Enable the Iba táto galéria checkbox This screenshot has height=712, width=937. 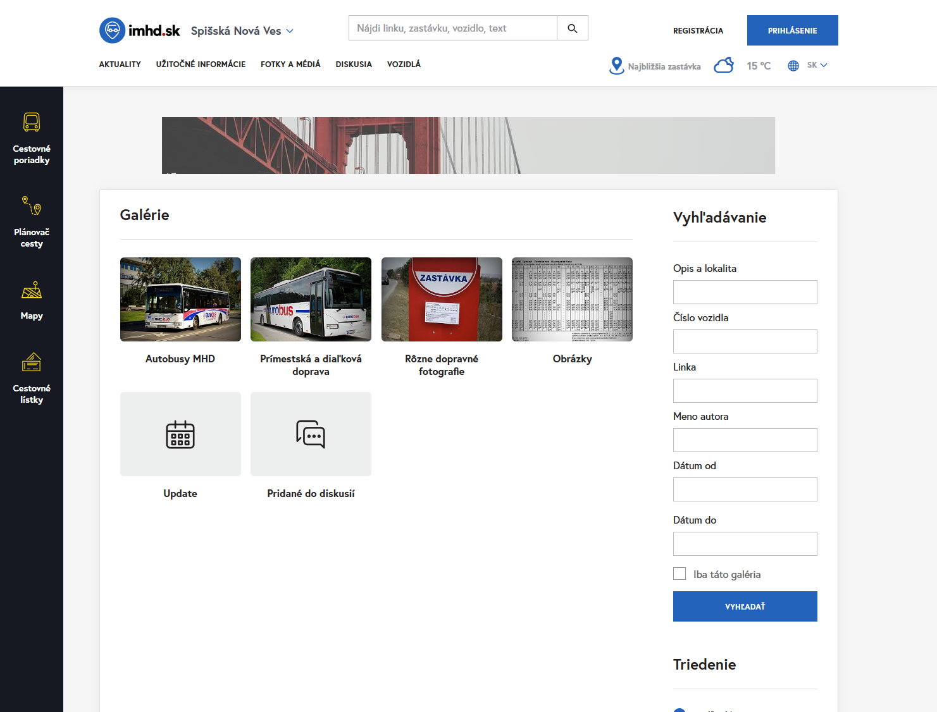[679, 574]
